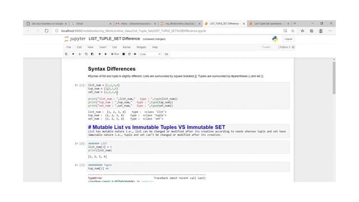Open the Edit menu

click(x=79, y=47)
